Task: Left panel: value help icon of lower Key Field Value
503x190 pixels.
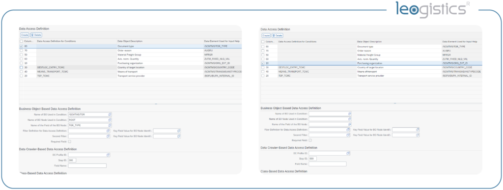Action: tap(179, 136)
